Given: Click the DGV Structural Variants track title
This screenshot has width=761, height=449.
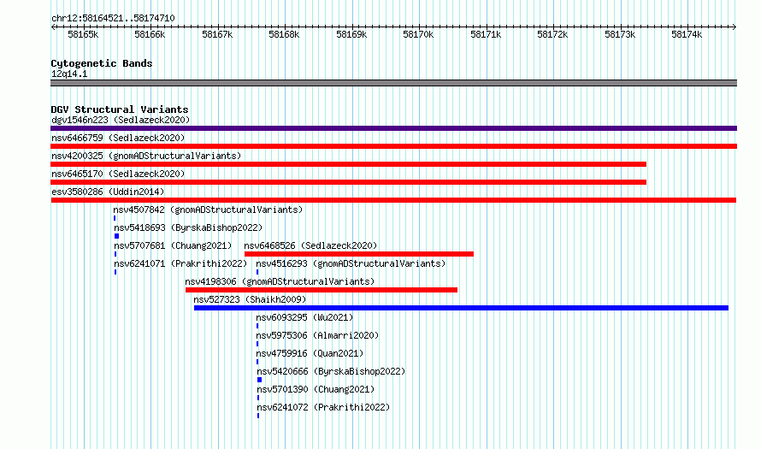Looking at the screenshot, I should point(120,109).
